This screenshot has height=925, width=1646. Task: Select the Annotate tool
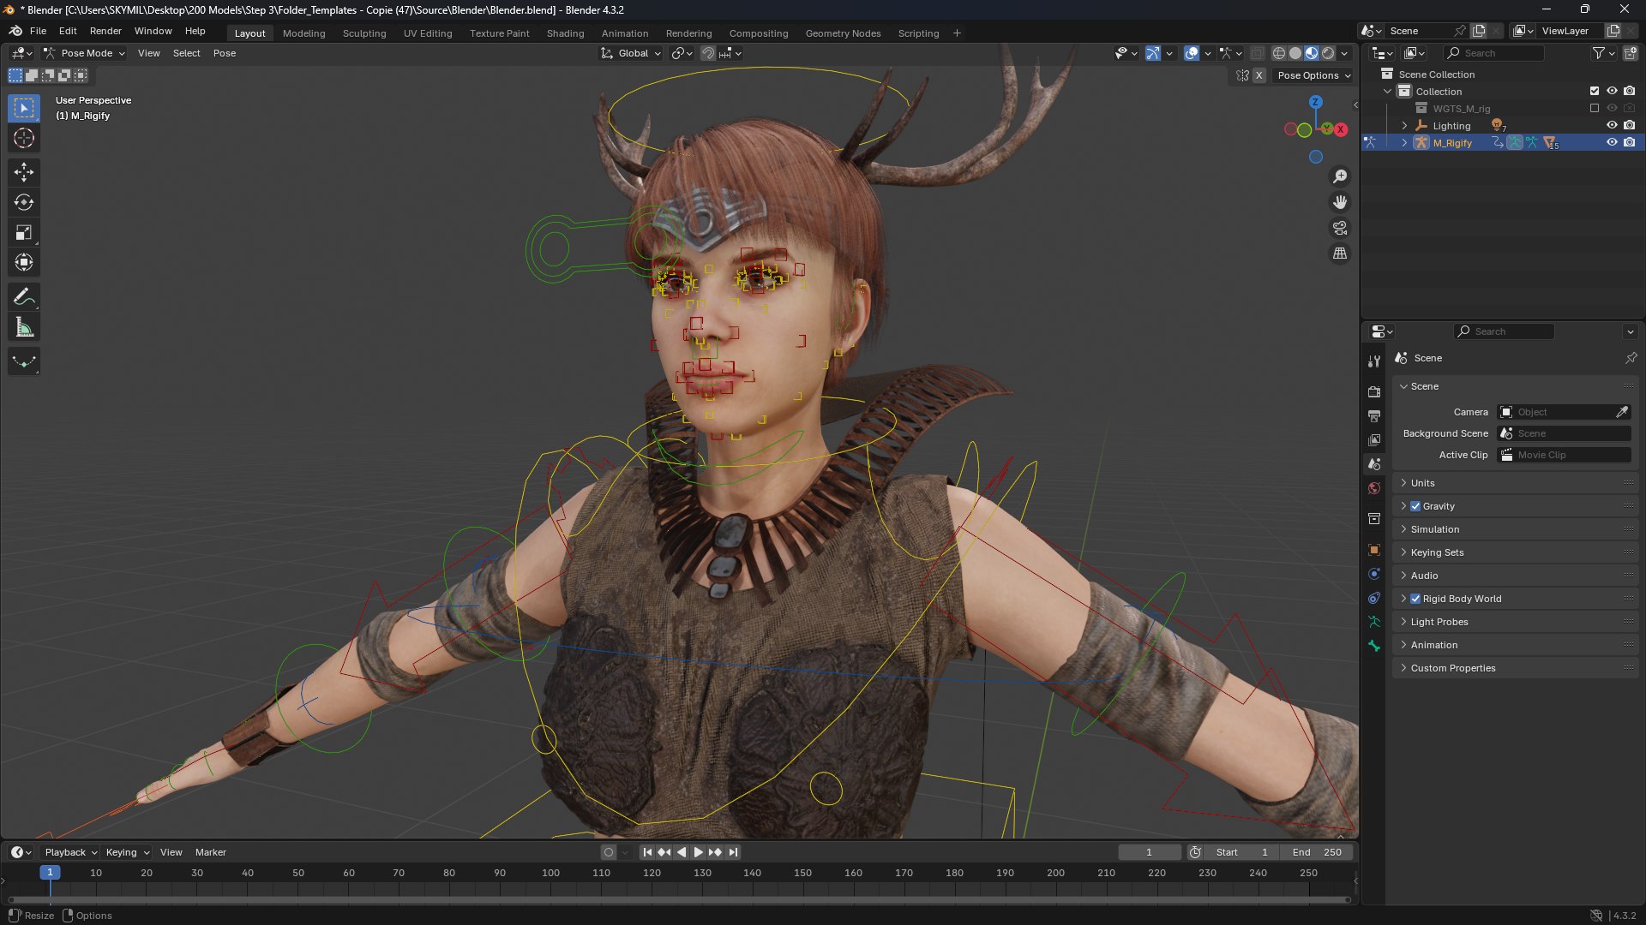[x=24, y=297]
